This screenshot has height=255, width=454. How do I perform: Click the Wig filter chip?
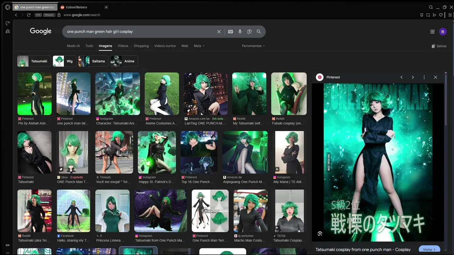point(64,61)
